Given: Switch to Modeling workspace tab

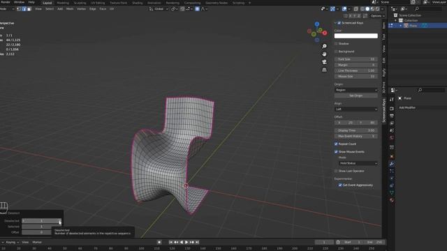Looking at the screenshot, I should click(63, 3).
